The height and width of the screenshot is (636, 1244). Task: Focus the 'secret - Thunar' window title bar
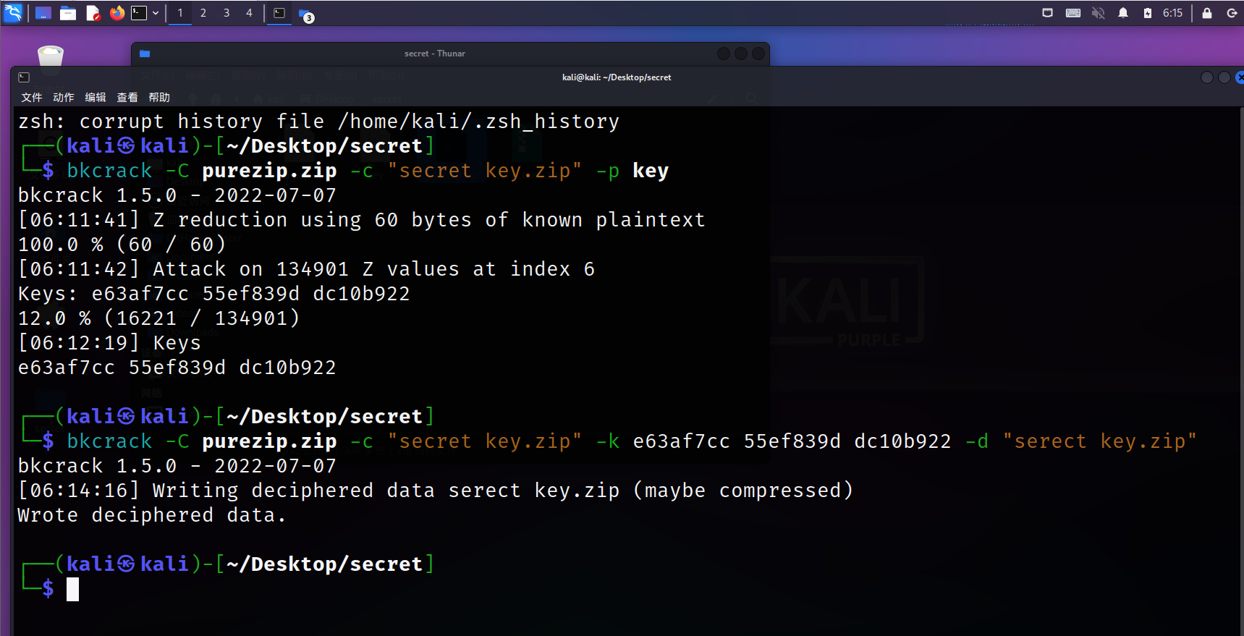434,54
